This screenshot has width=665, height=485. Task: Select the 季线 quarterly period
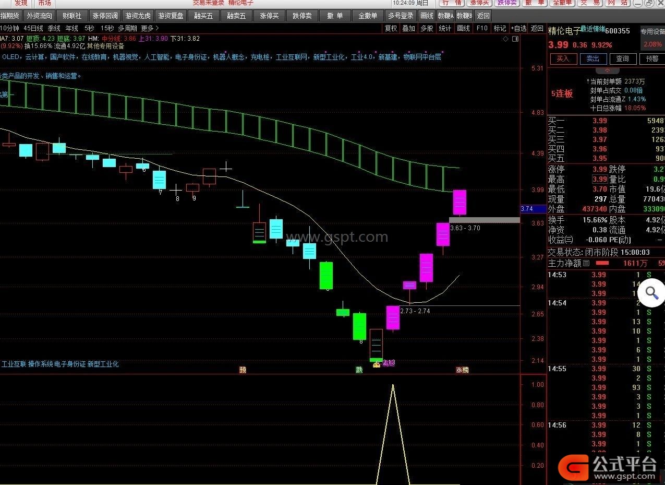point(54,28)
